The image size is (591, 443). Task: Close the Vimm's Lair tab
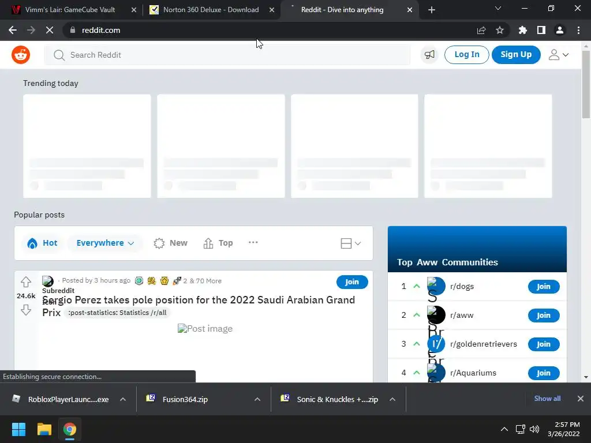click(x=134, y=10)
